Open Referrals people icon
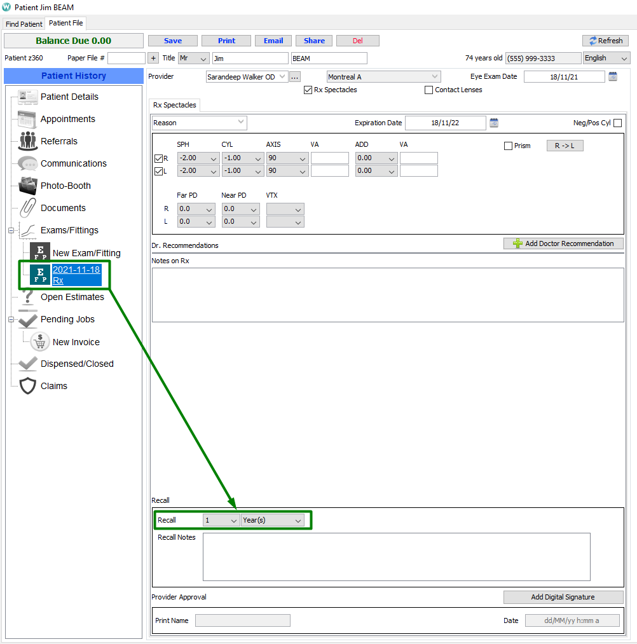637x644 pixels. [28, 141]
